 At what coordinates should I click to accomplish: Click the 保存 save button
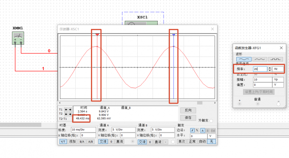[x=188, y=118]
